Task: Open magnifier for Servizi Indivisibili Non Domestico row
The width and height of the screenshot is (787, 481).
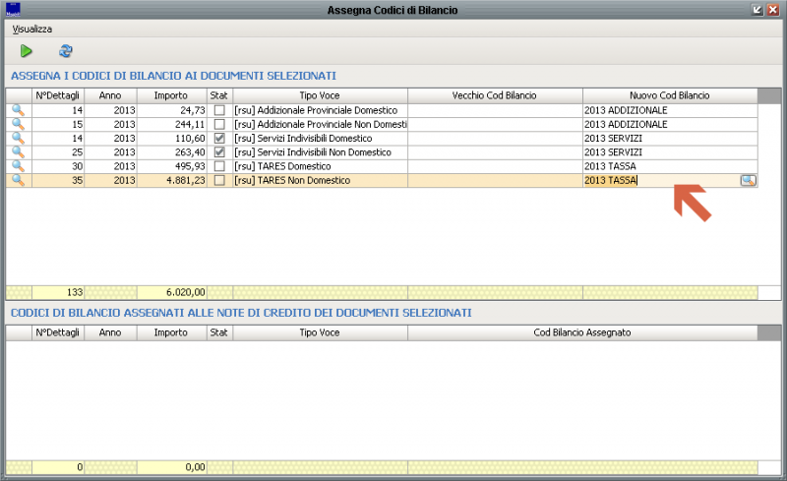Action: click(18, 152)
